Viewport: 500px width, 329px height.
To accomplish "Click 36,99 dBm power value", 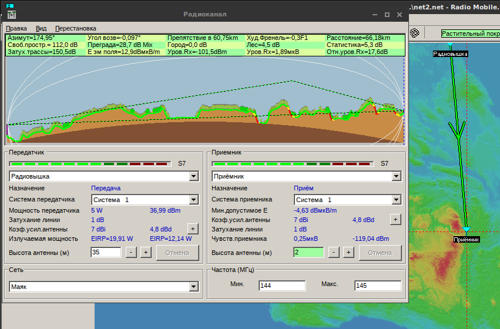I will tap(165, 210).
